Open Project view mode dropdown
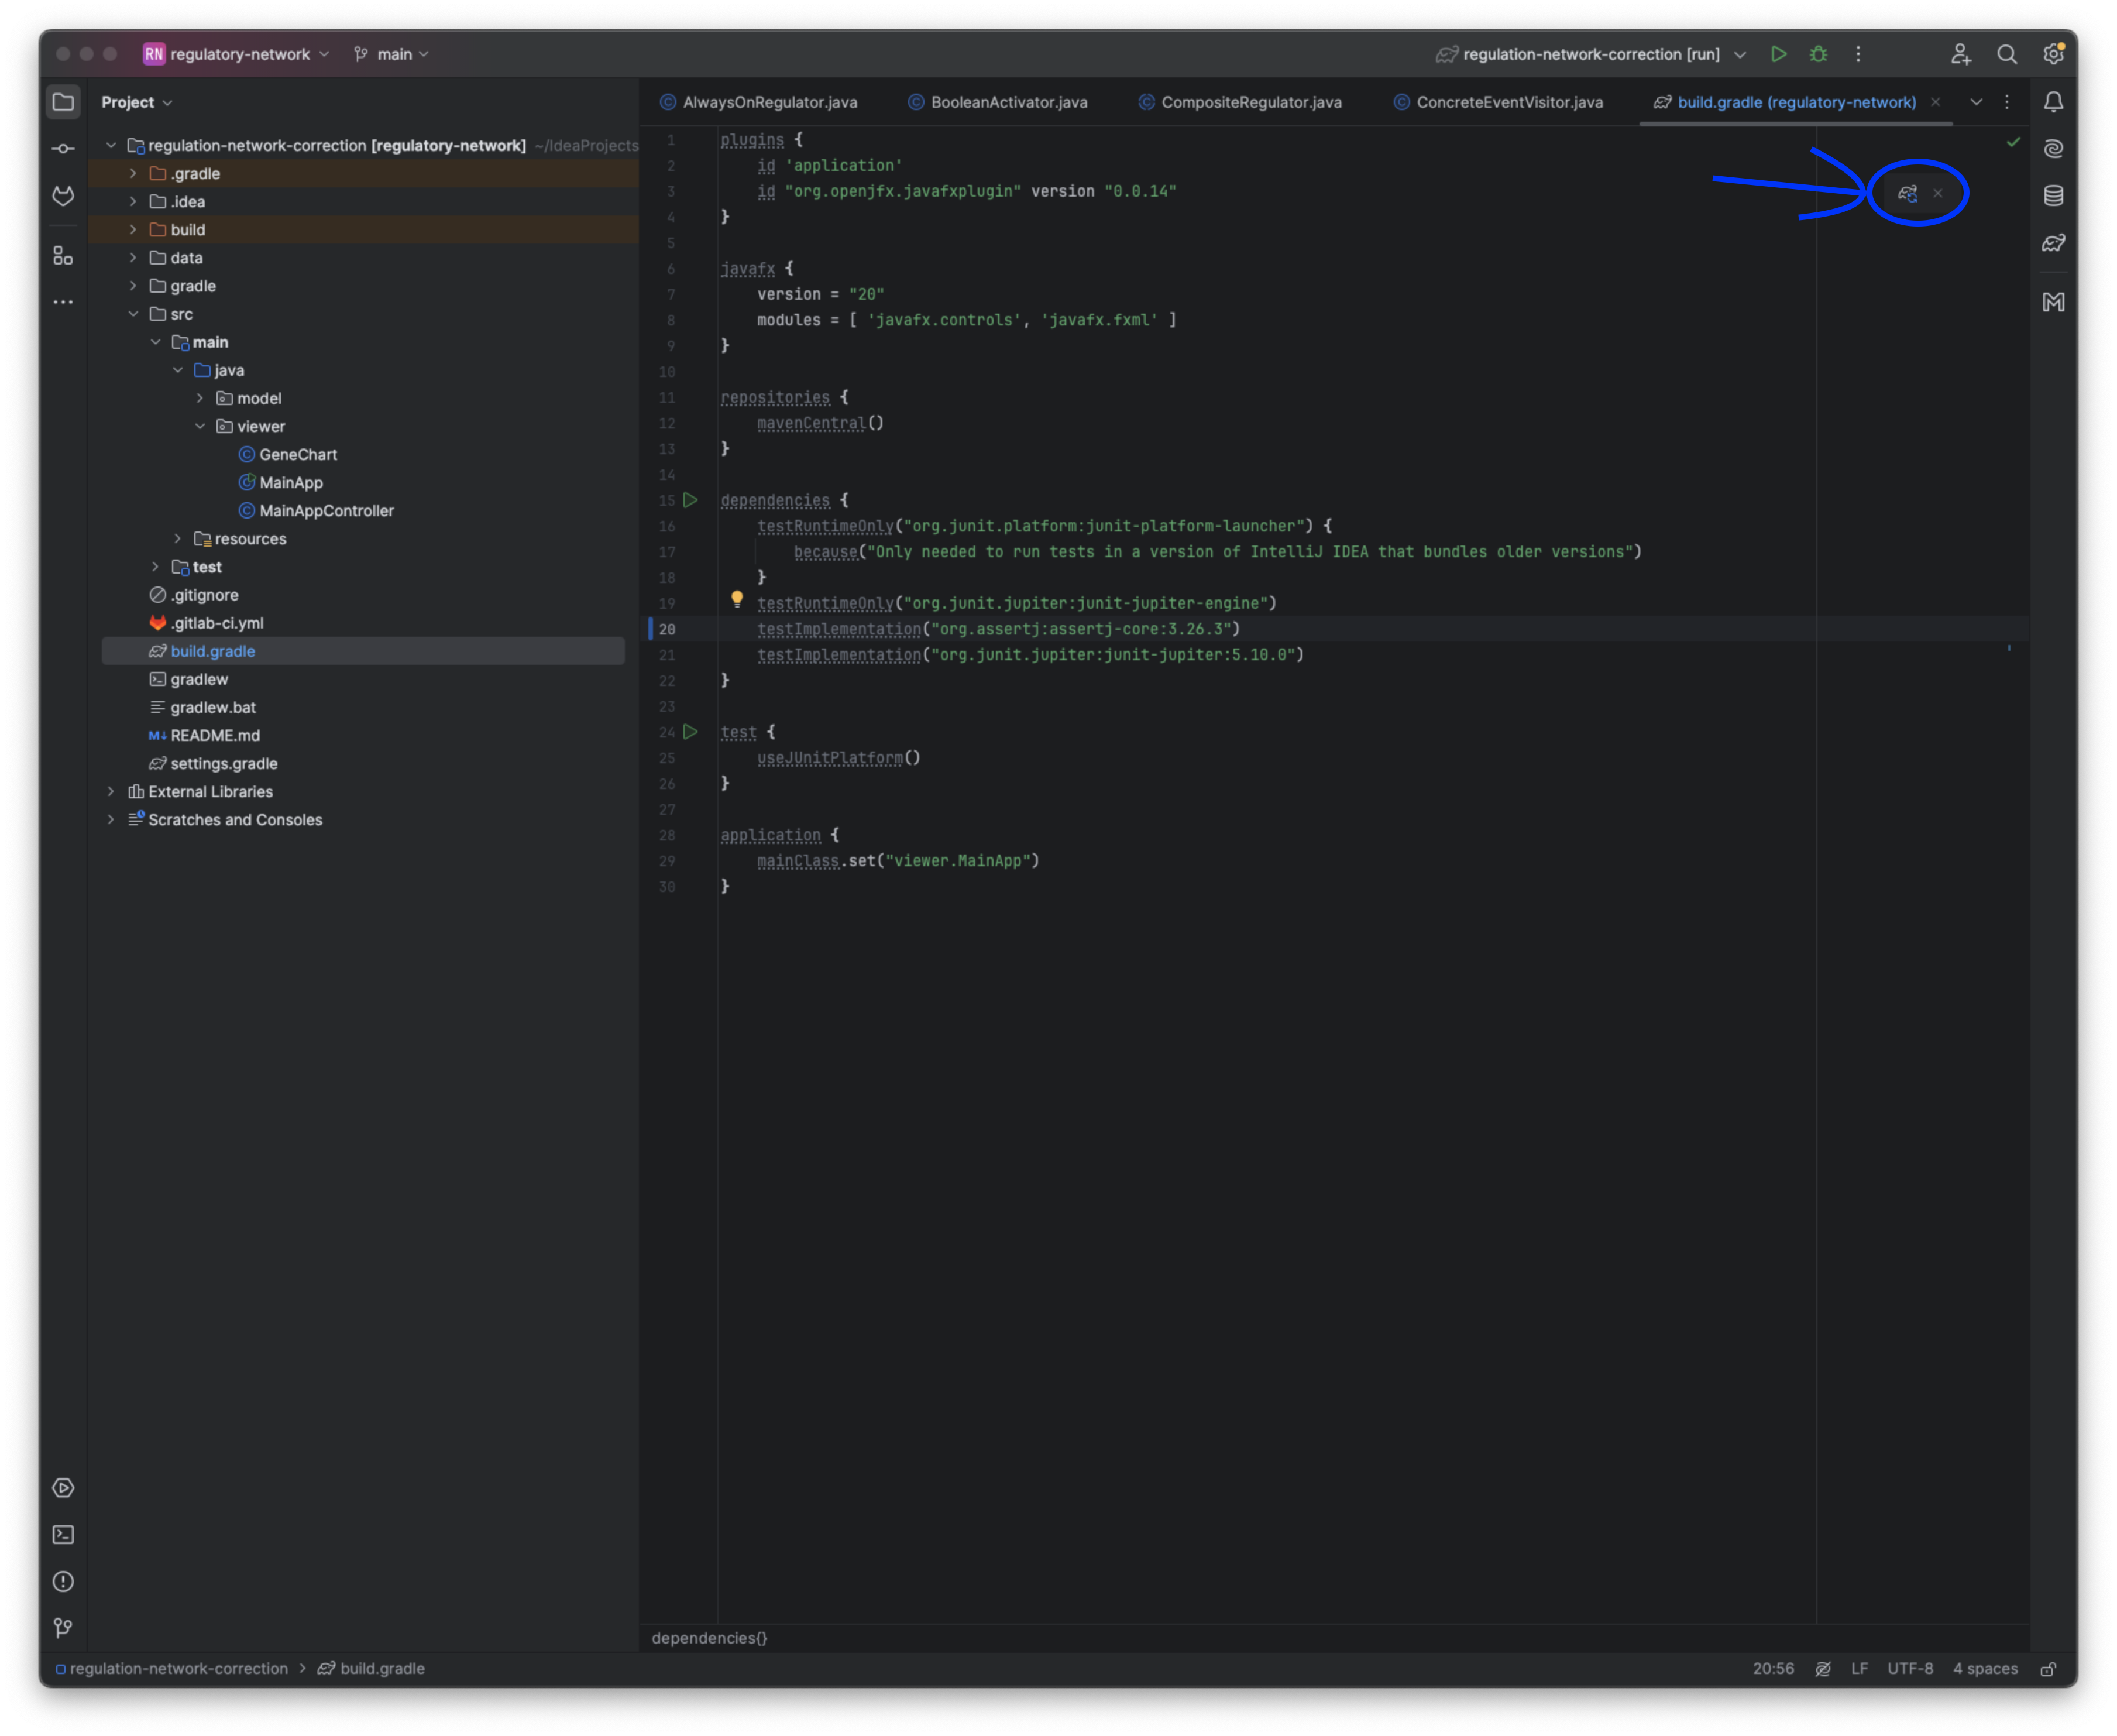 [137, 102]
